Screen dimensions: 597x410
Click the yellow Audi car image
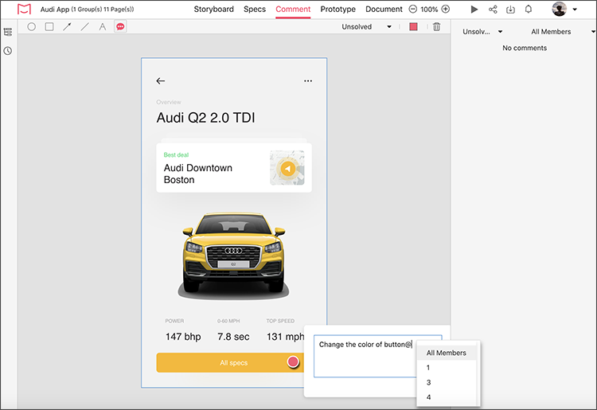click(233, 255)
